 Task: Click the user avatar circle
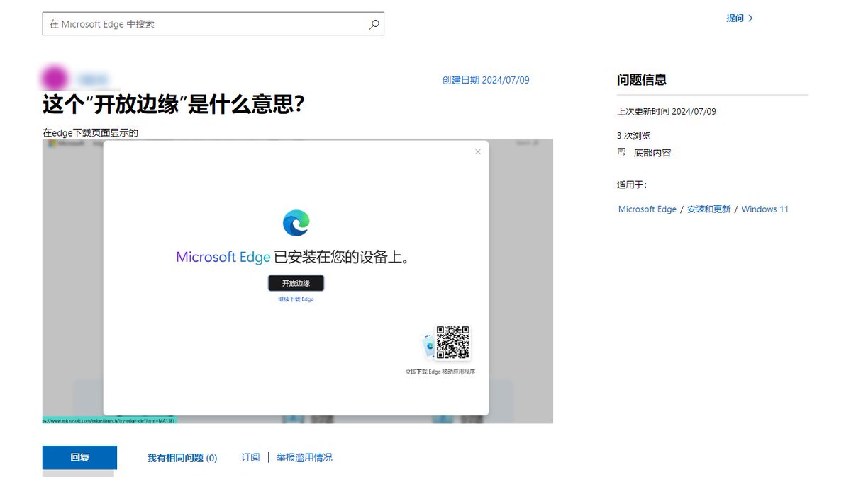coord(55,77)
